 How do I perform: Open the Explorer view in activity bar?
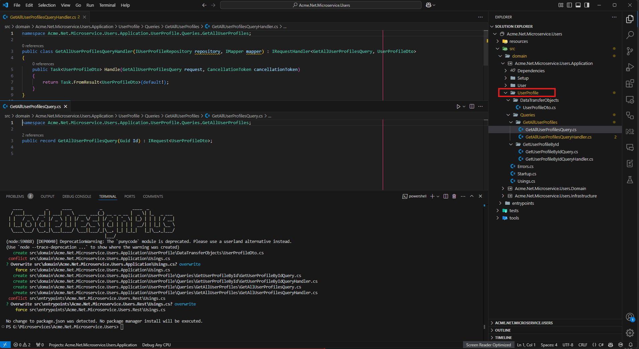[630, 19]
